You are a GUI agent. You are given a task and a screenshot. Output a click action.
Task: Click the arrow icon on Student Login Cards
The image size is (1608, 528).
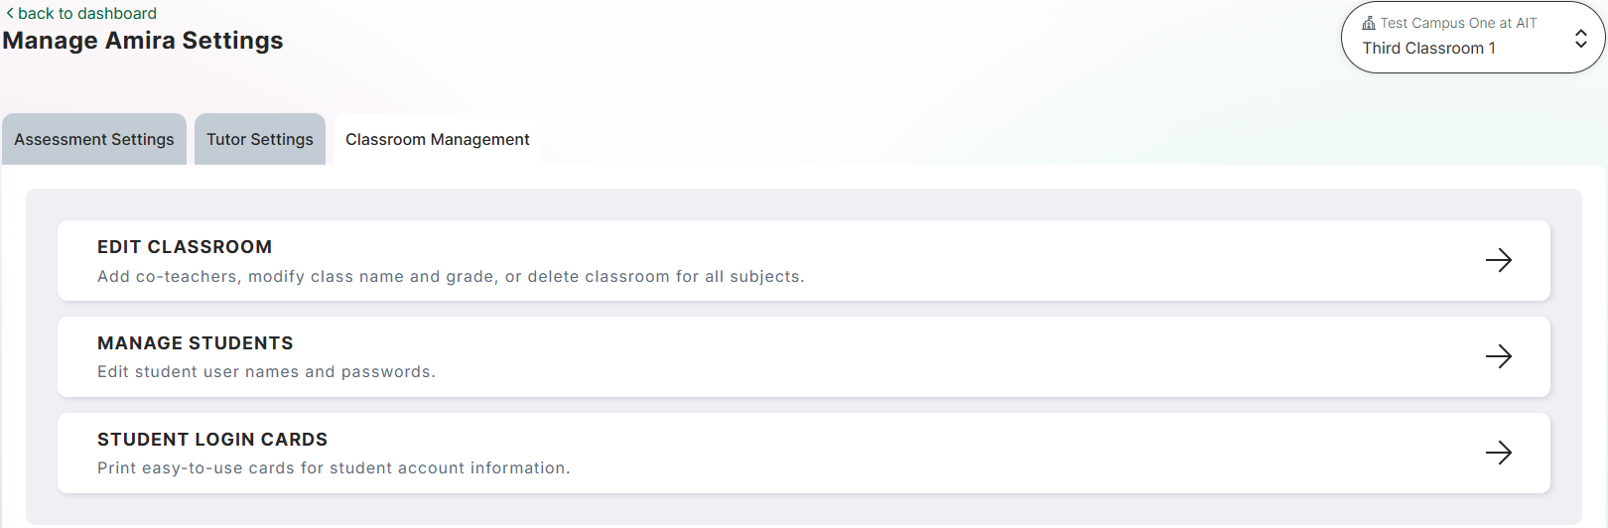[1498, 453]
